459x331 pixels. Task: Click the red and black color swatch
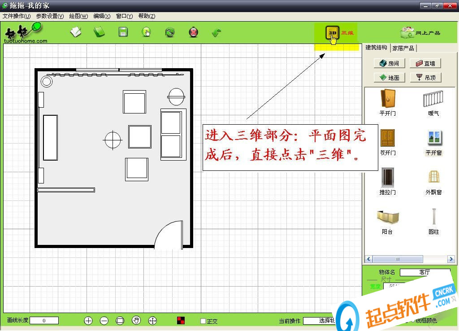pos(181,320)
